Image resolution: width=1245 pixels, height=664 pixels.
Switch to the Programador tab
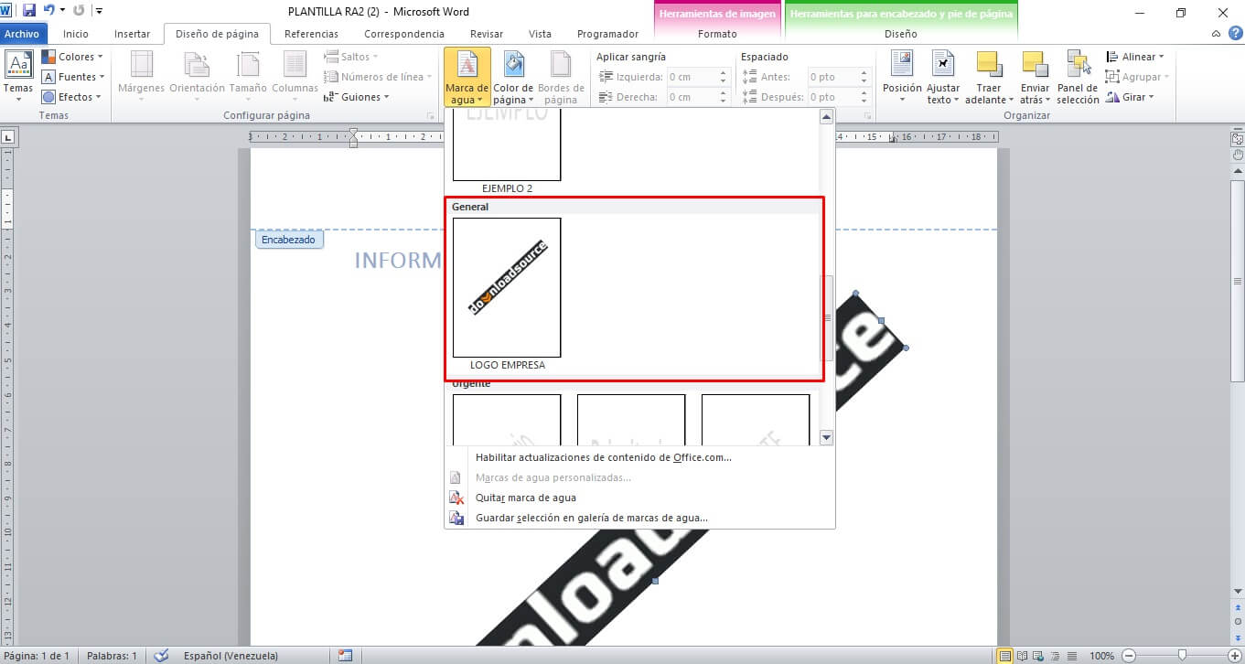point(608,34)
